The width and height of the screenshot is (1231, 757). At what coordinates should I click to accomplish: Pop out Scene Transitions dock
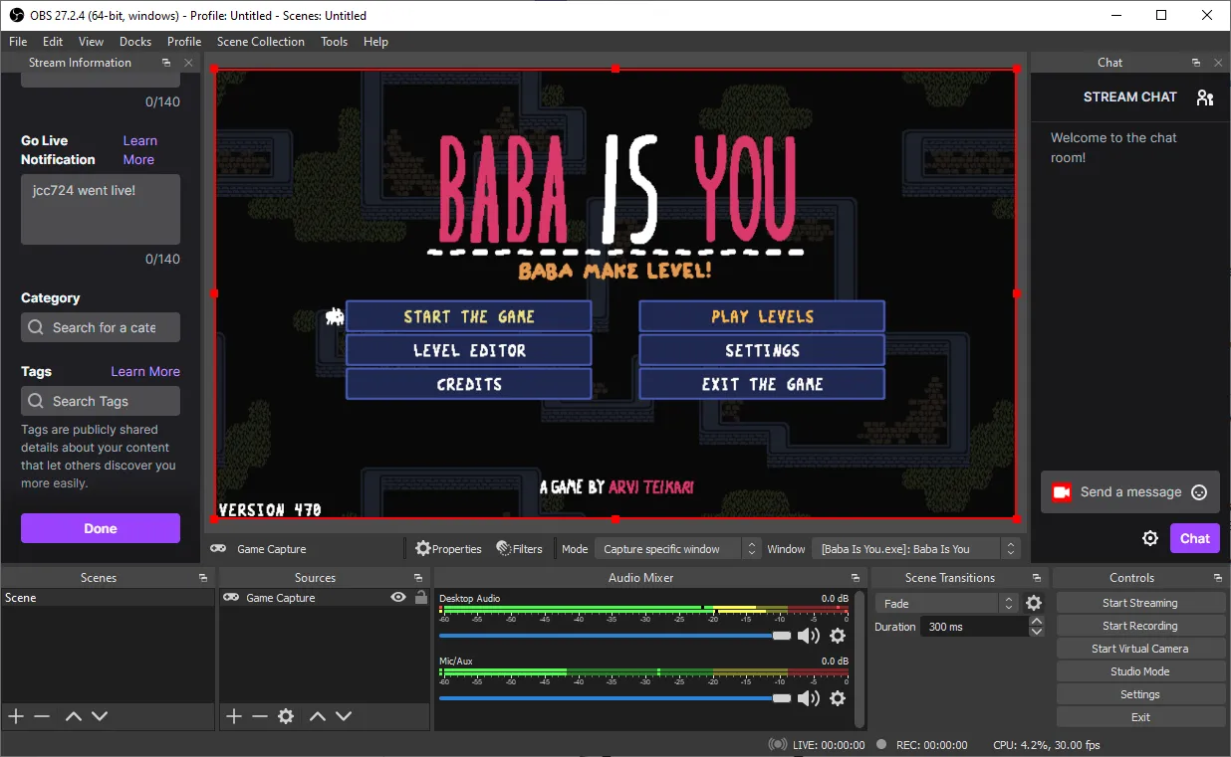pyautogui.click(x=1037, y=578)
